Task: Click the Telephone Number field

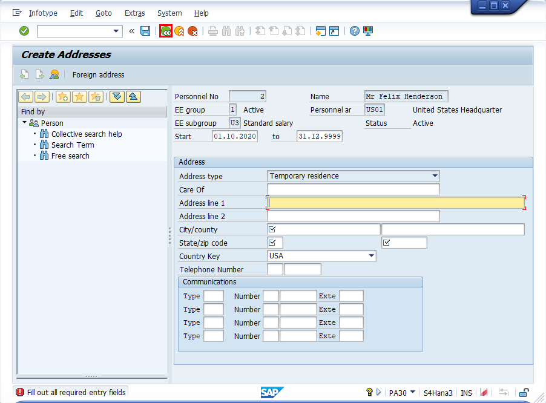Action: (303, 269)
